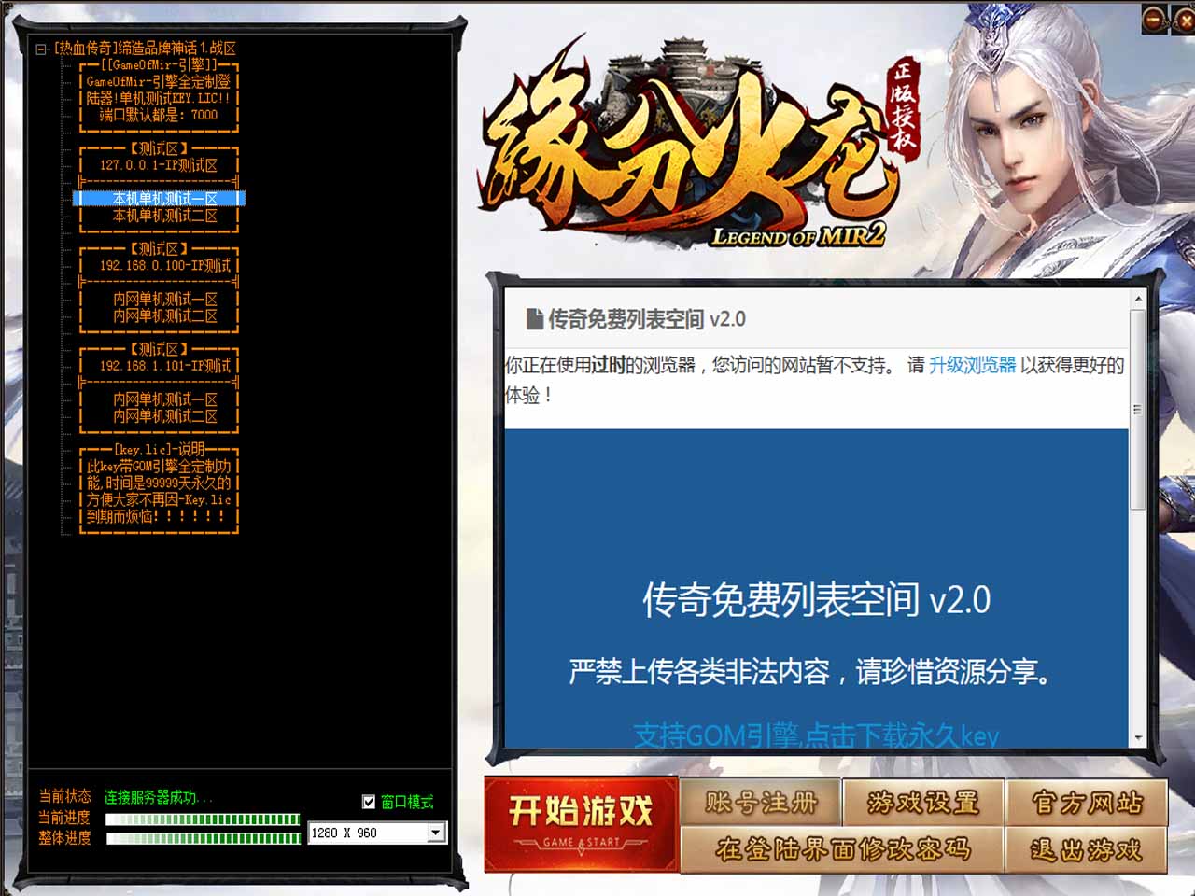
Task: Open 账号注册 account registration
Action: [761, 803]
